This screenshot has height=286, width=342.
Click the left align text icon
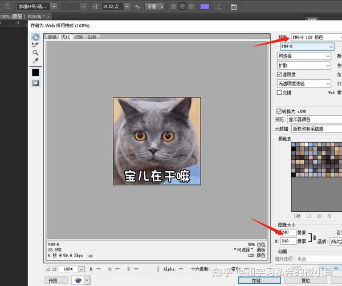tap(174, 6)
